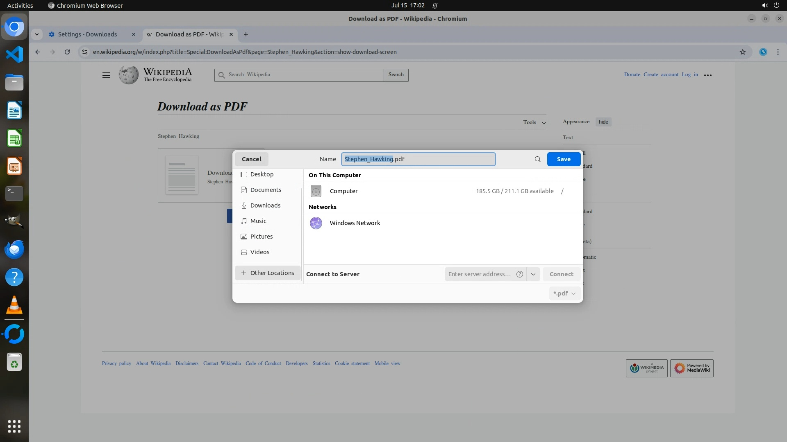Viewport: 787px width, 442px height.
Task: Open the Windows Network location
Action: tap(355, 223)
